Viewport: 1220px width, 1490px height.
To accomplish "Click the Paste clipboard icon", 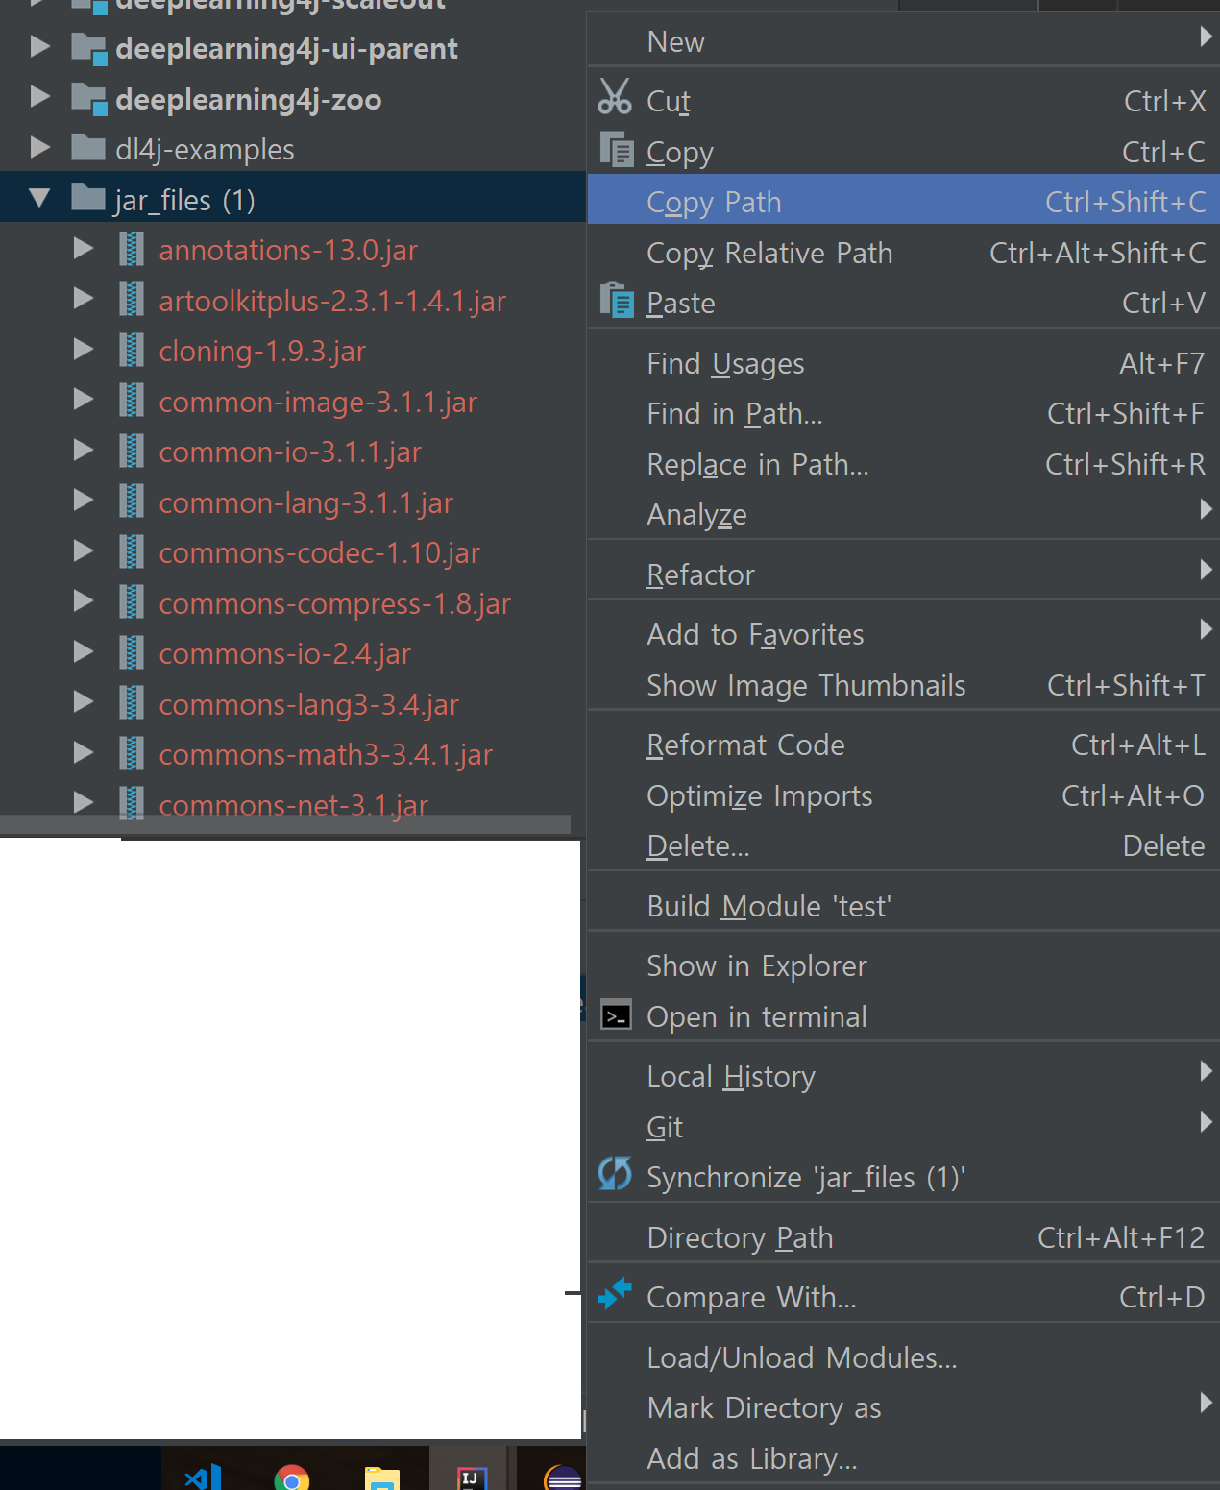I will [617, 301].
